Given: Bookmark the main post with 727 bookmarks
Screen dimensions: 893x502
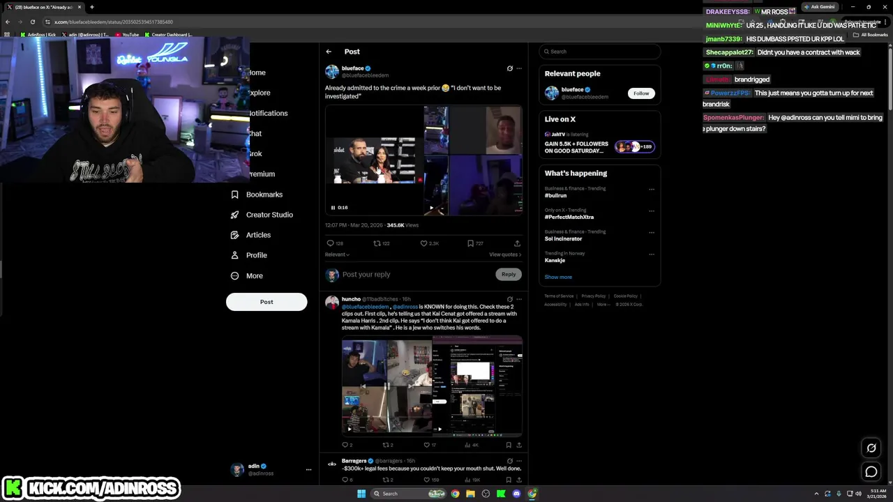Looking at the screenshot, I should pos(475,243).
